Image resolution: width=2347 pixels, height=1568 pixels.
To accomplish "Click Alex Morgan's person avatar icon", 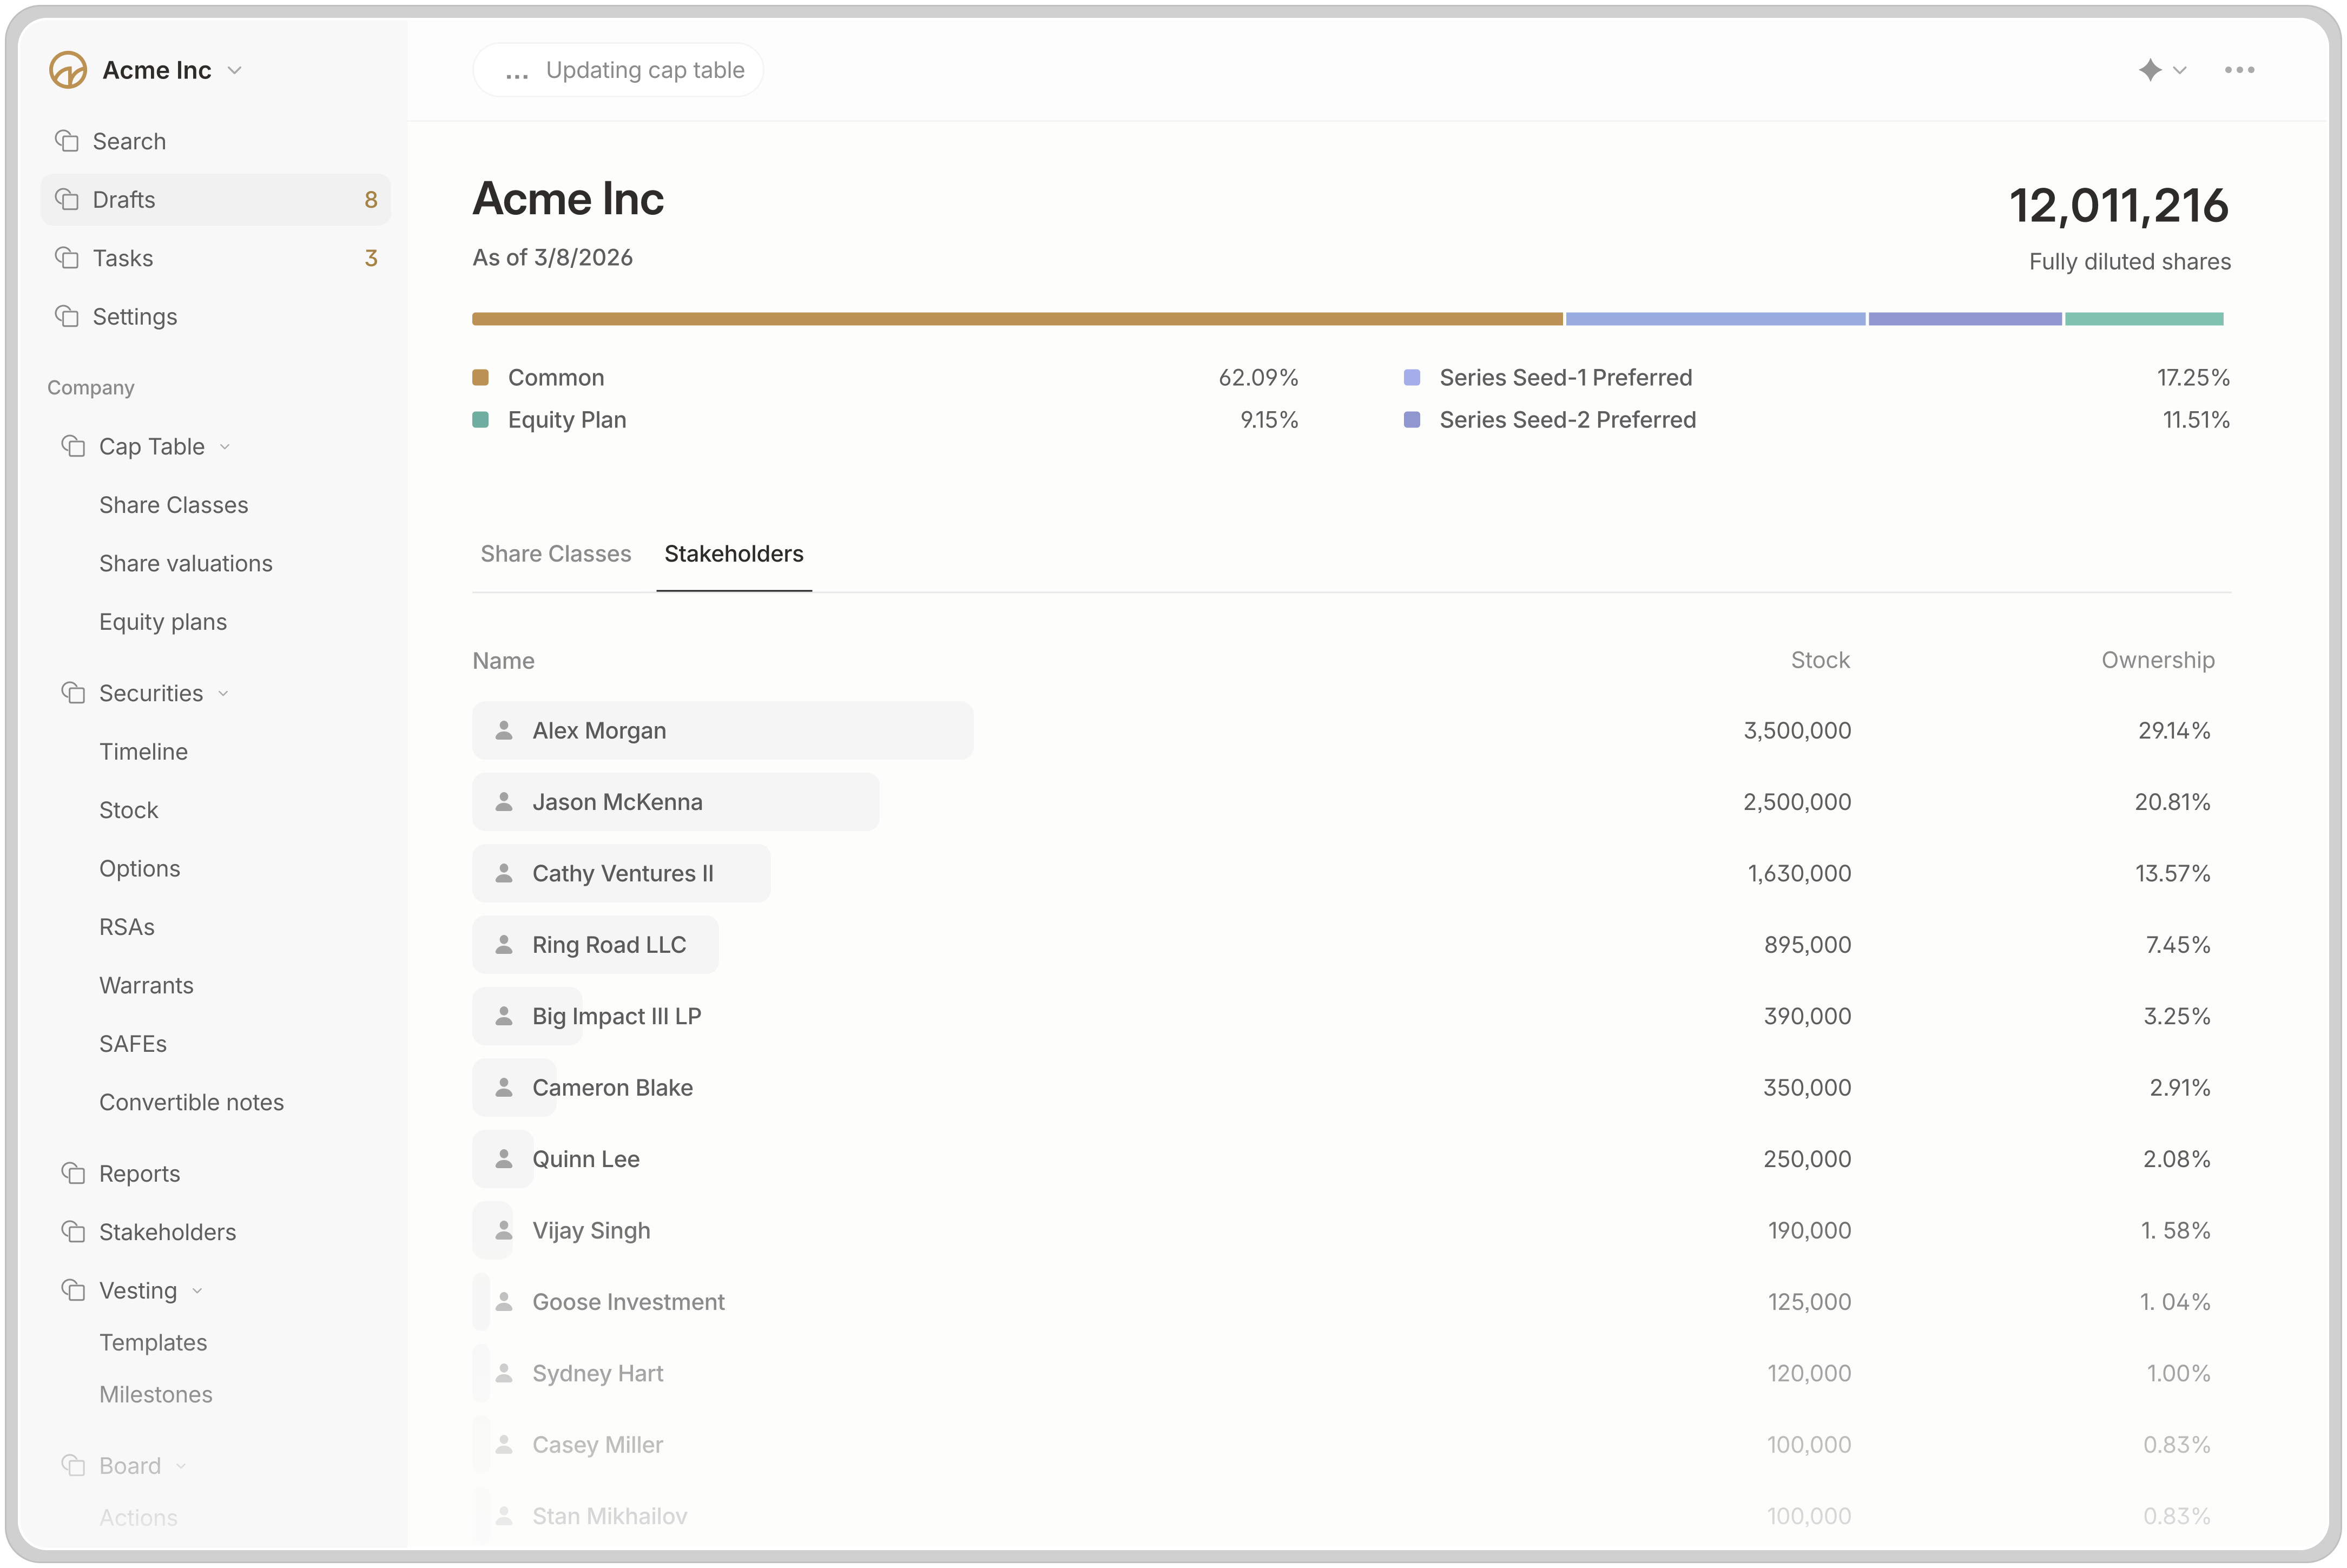I will tap(504, 731).
